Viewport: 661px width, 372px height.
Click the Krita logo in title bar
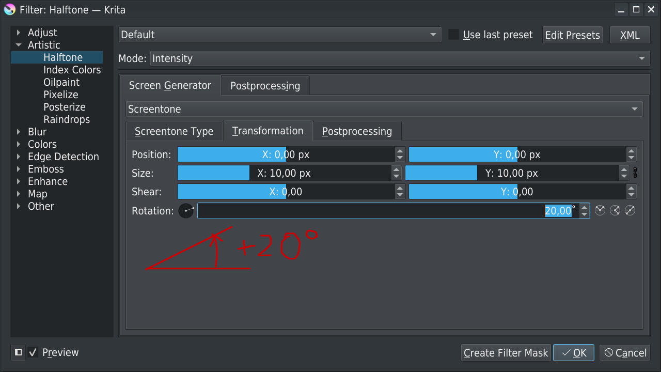coord(9,9)
